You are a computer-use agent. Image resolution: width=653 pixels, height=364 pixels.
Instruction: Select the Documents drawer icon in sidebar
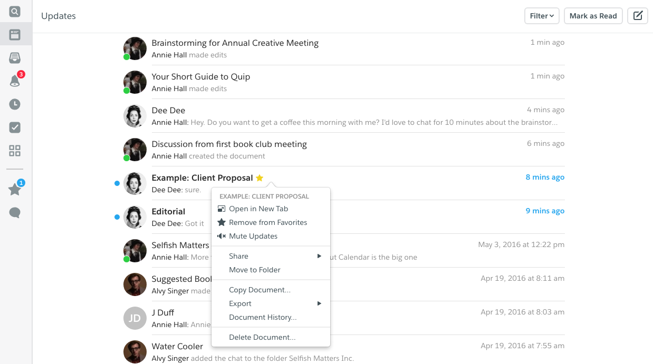[14, 58]
